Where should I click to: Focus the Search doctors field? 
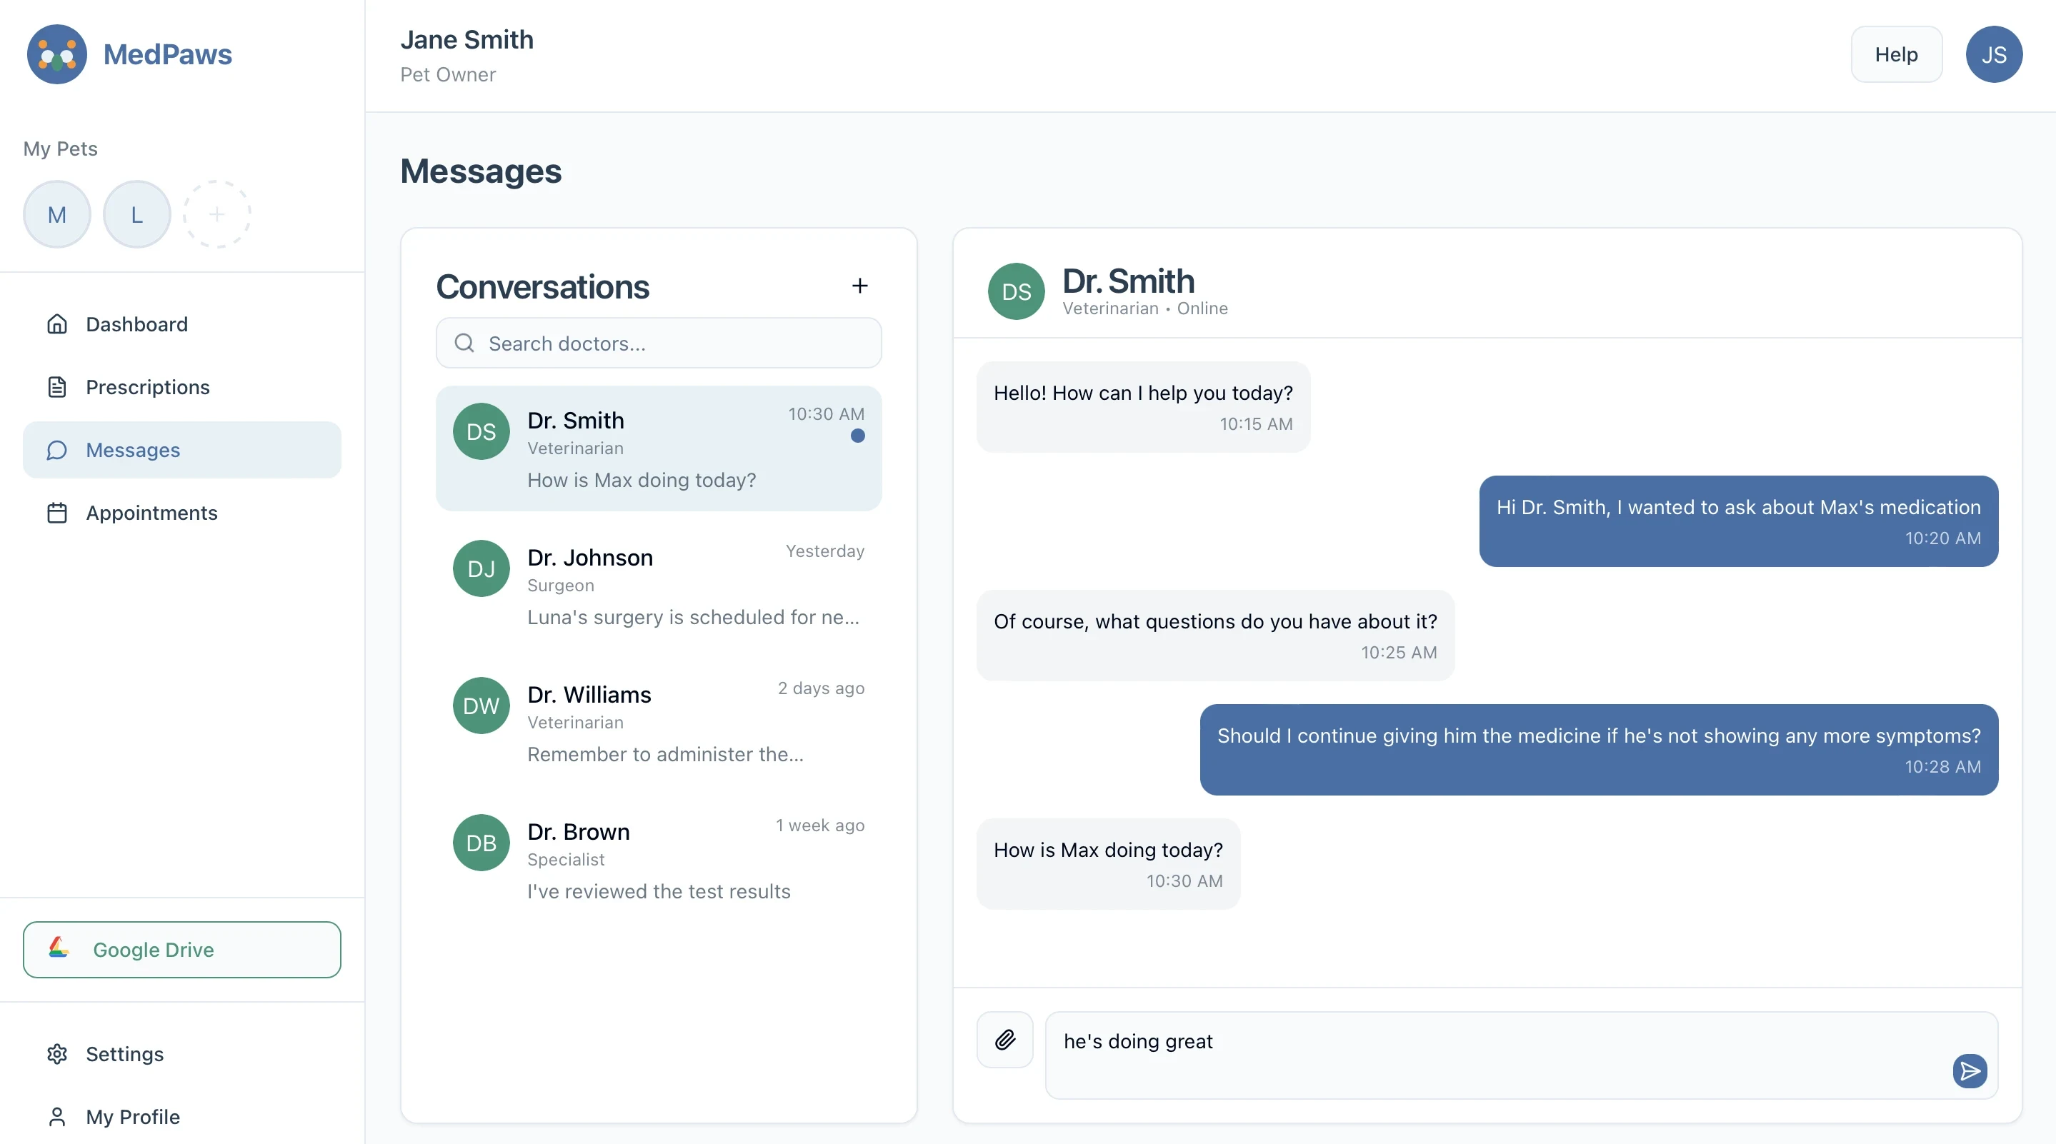point(659,343)
